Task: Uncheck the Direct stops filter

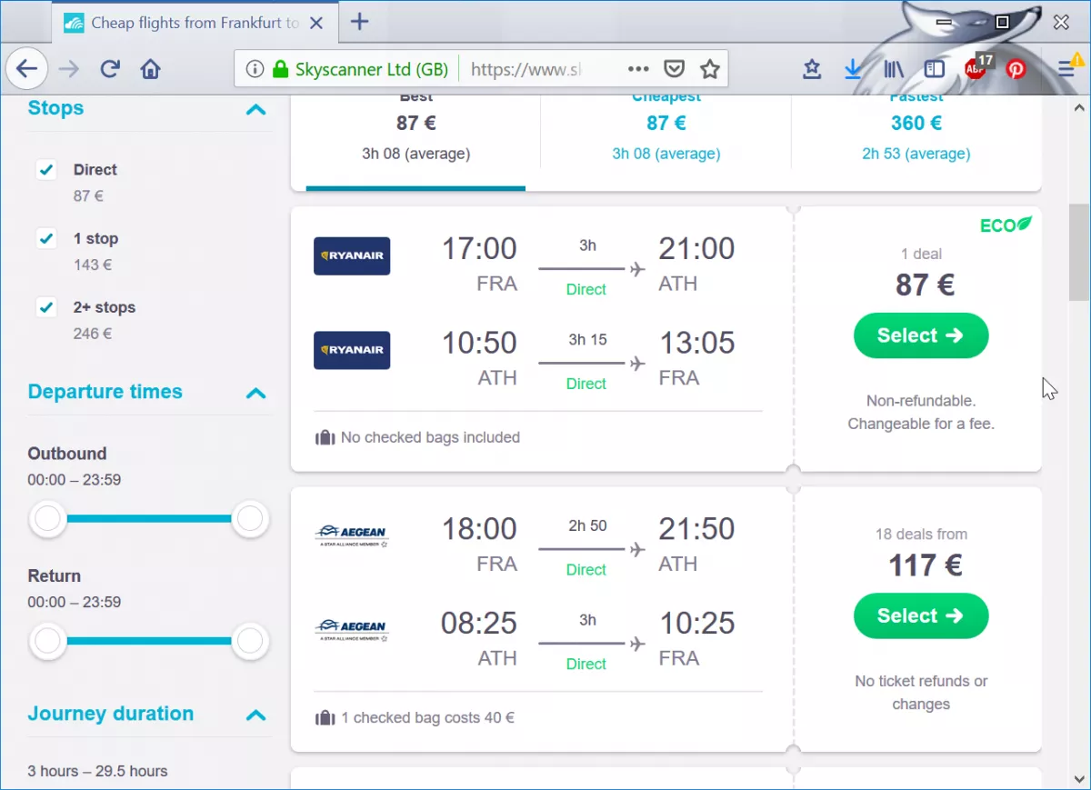Action: click(46, 169)
